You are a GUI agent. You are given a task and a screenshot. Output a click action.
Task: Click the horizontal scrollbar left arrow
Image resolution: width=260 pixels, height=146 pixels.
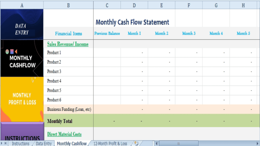tap(157, 143)
